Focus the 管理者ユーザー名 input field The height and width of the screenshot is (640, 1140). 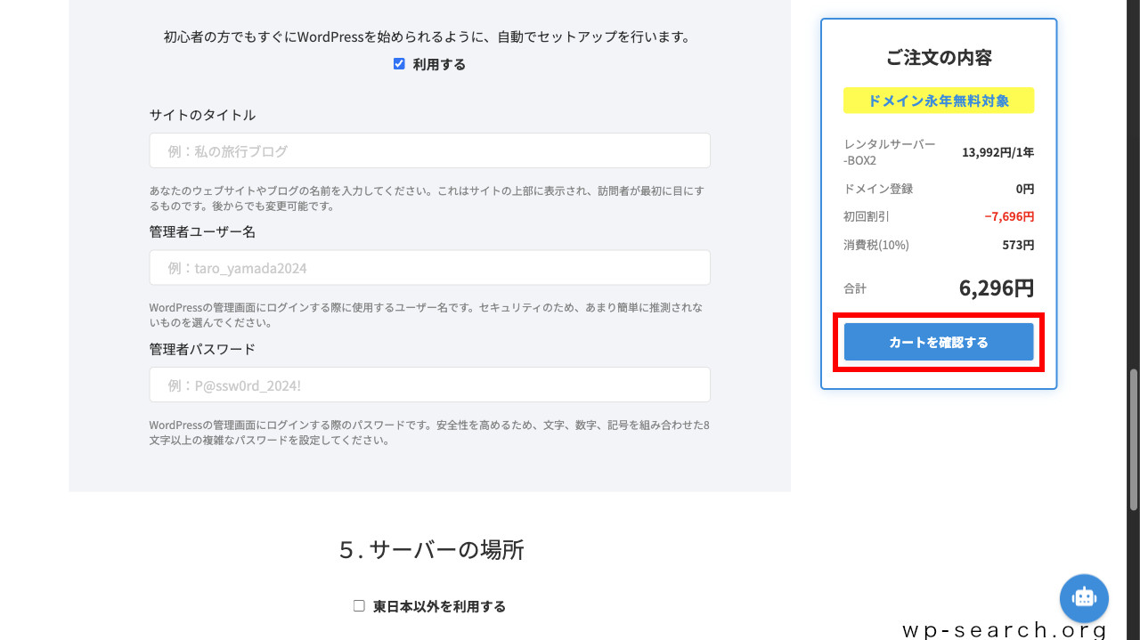click(x=429, y=268)
